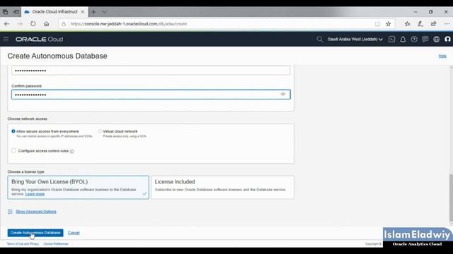
Task: Click into the Confirm password field
Action: tap(151, 95)
